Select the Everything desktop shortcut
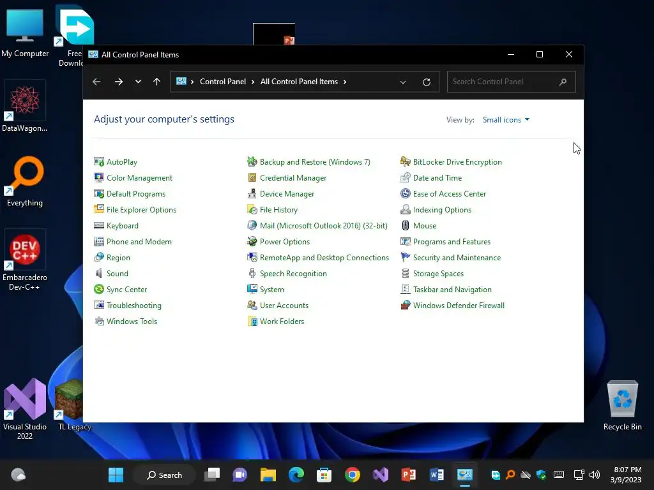The height and width of the screenshot is (490, 654). pyautogui.click(x=25, y=181)
